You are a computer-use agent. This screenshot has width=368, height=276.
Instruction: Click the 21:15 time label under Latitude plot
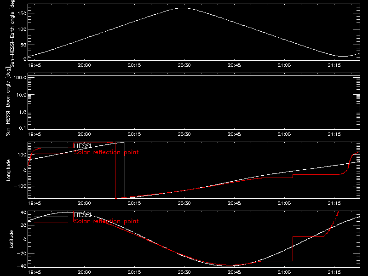click(x=334, y=272)
